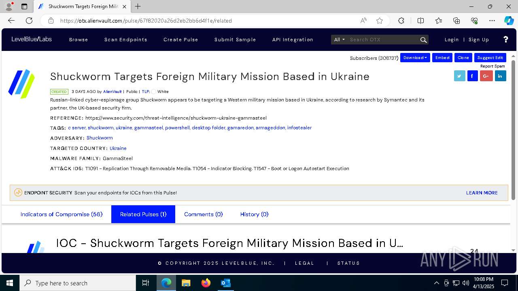The width and height of the screenshot is (518, 291).
Task: Open Submit Sample menu item
Action: [235, 40]
